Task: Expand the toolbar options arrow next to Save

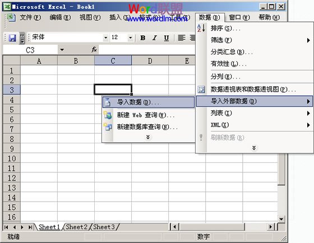Action: tap(22, 38)
